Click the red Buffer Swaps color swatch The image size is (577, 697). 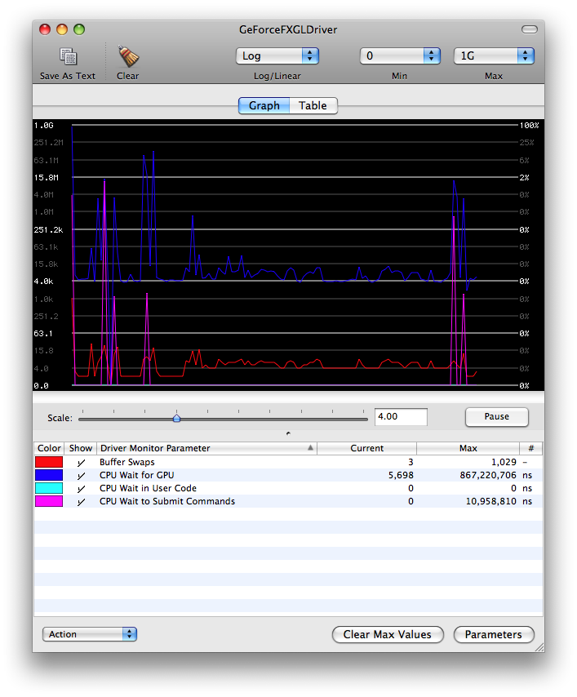click(49, 462)
